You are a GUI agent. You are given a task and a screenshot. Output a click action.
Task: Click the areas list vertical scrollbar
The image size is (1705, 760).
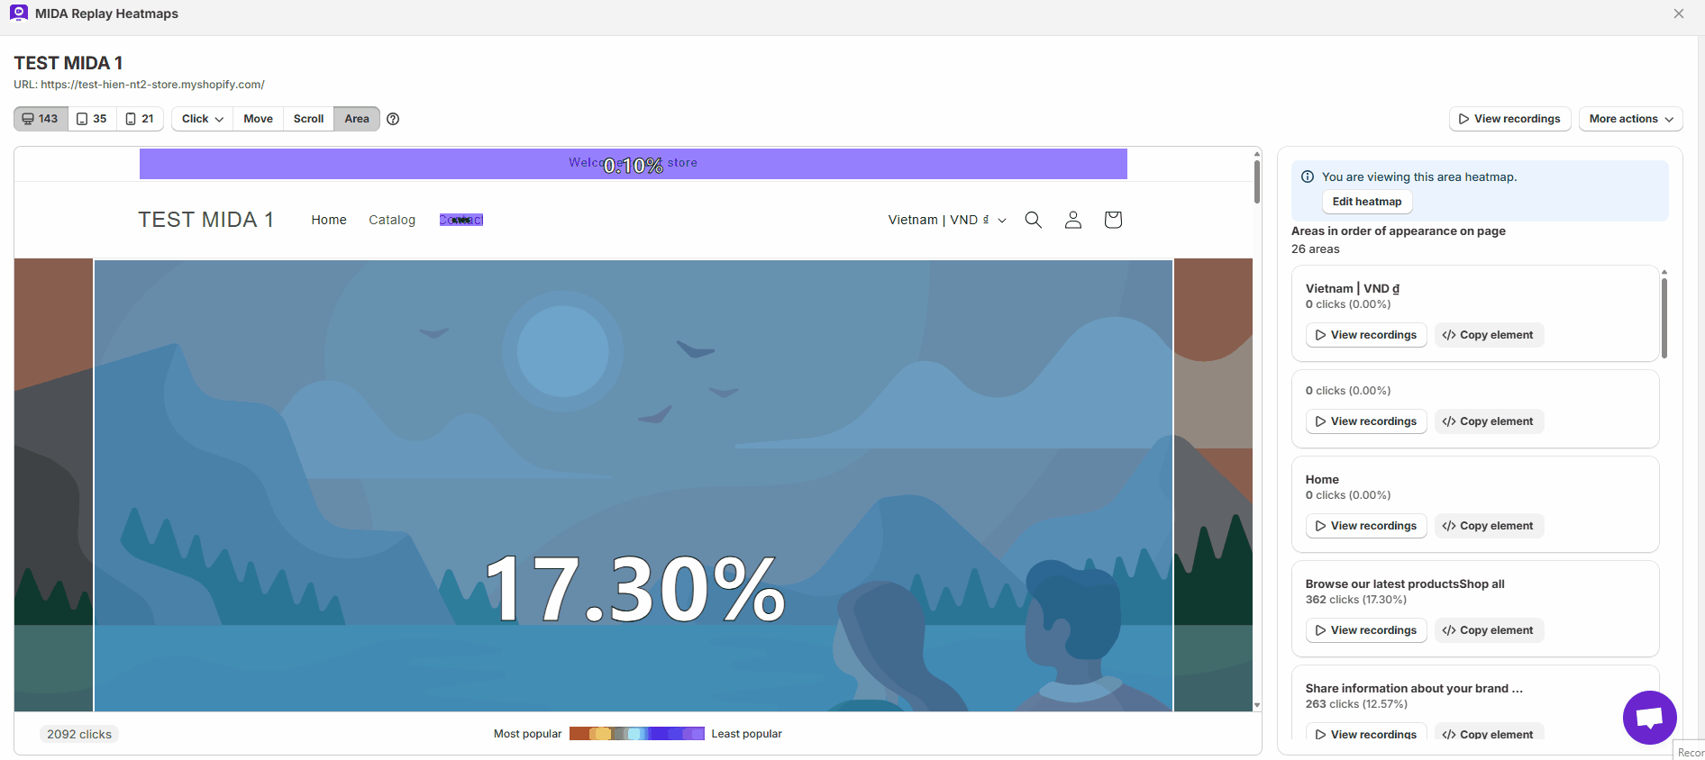1664,318
